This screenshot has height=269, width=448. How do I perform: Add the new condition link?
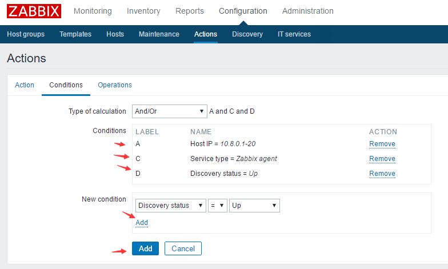click(x=142, y=223)
